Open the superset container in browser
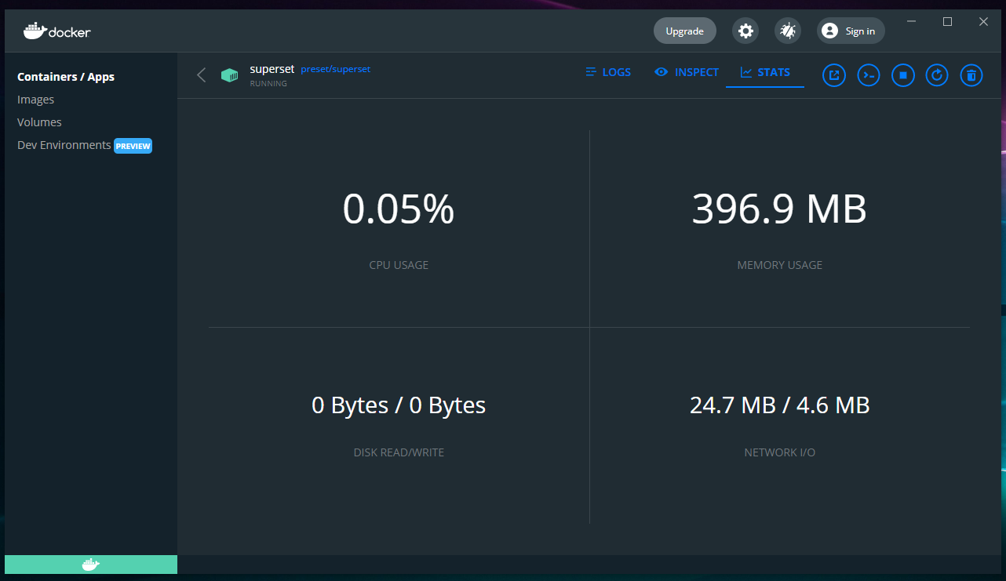 [x=834, y=75]
